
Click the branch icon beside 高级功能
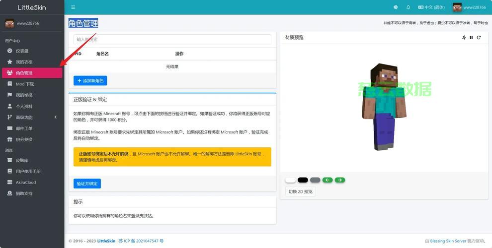click(10, 117)
